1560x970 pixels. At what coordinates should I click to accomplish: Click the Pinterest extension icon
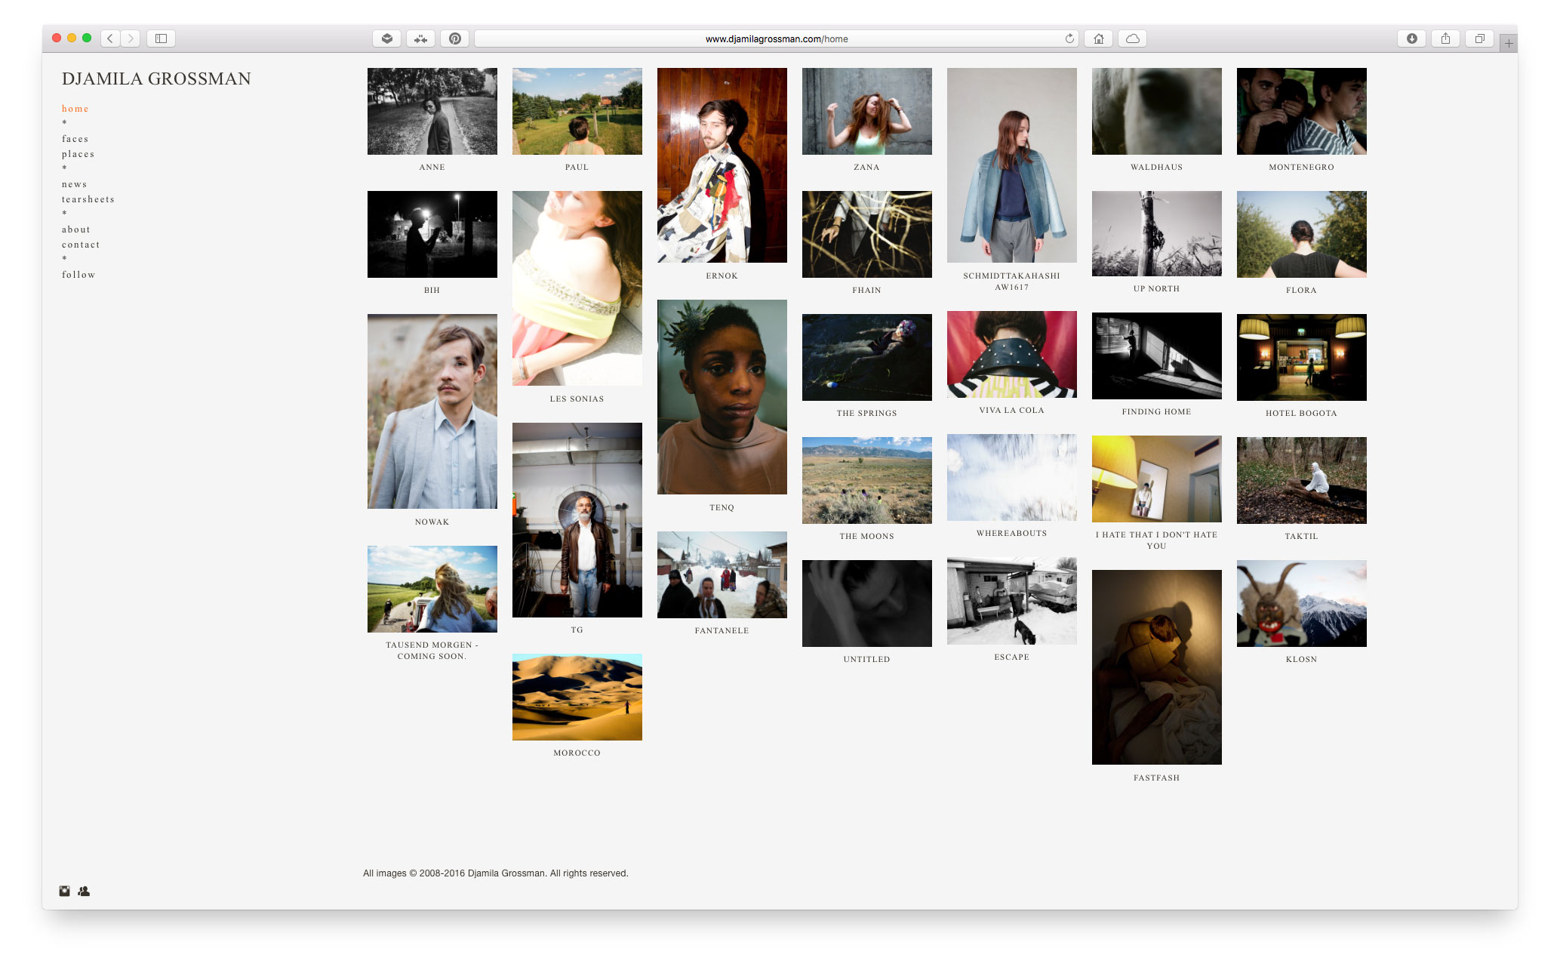click(455, 38)
